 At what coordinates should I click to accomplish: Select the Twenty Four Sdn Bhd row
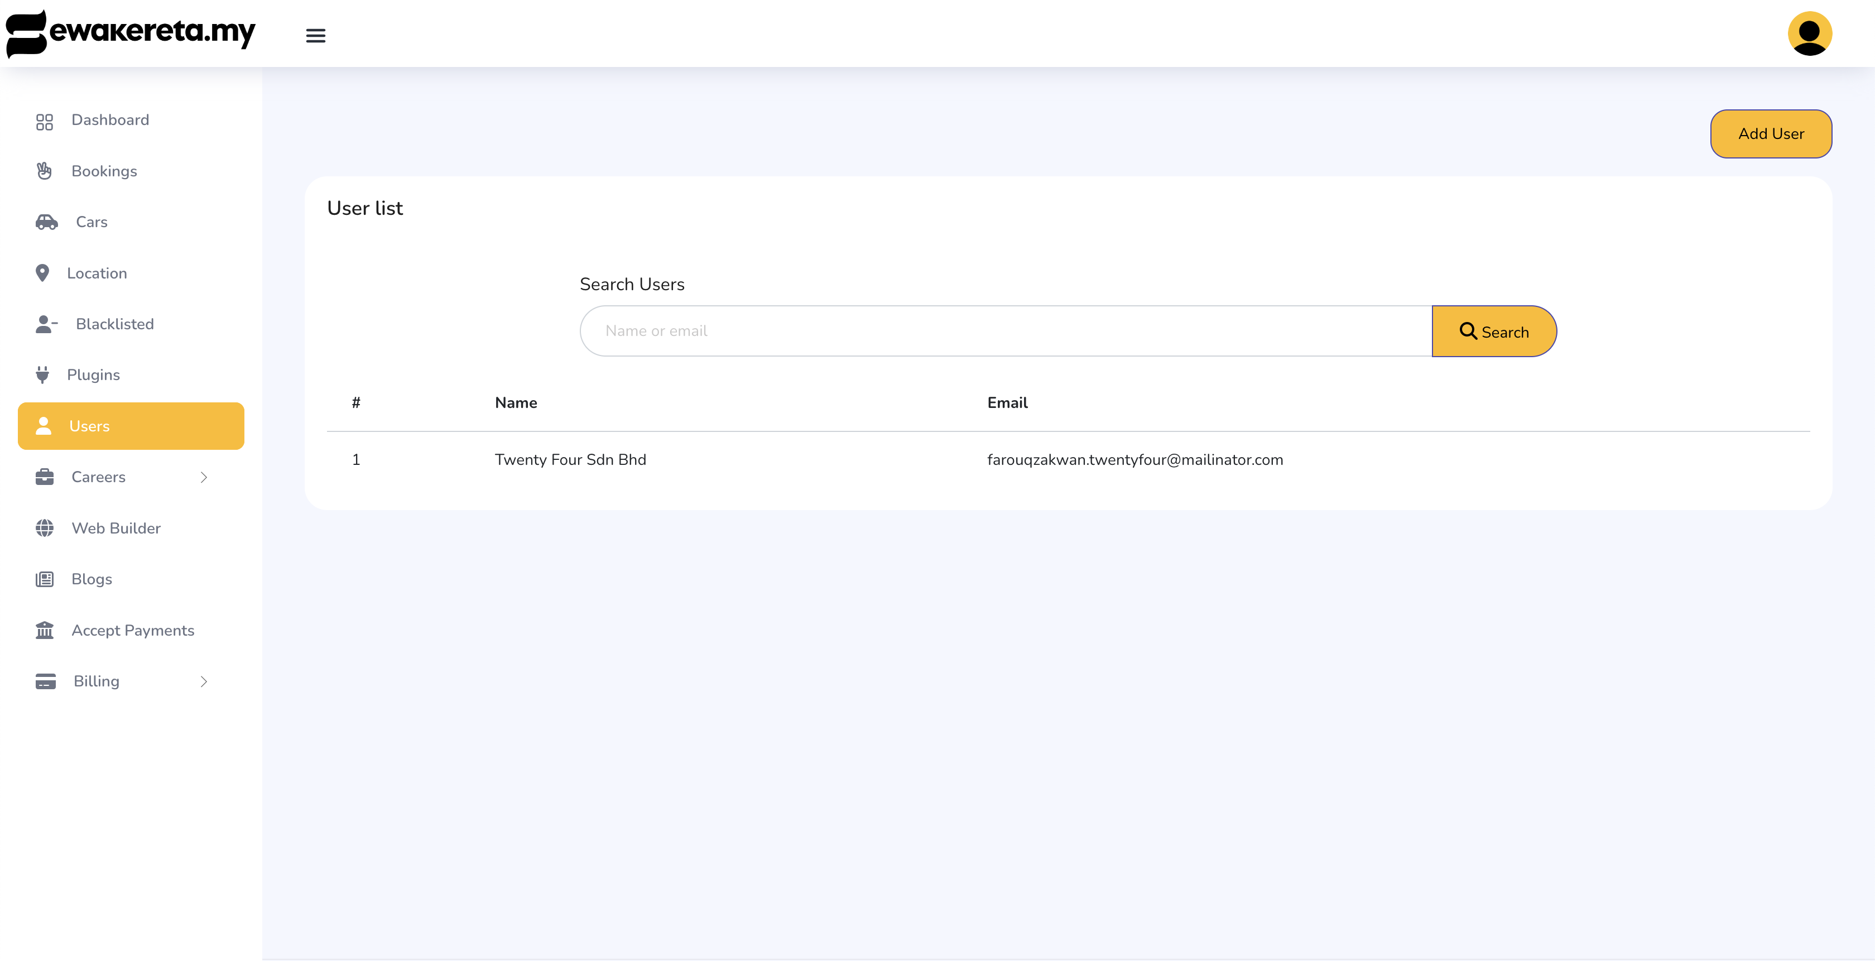pyautogui.click(x=570, y=459)
